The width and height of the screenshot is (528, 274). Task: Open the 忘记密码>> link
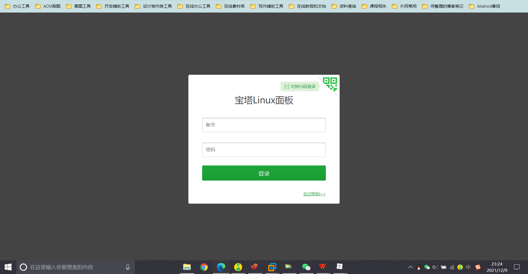tap(314, 194)
